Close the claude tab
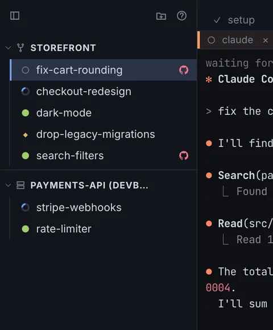This screenshot has width=273, height=330. coord(266,40)
